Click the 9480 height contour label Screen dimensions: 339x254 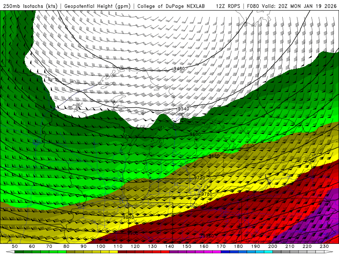pos(179,69)
